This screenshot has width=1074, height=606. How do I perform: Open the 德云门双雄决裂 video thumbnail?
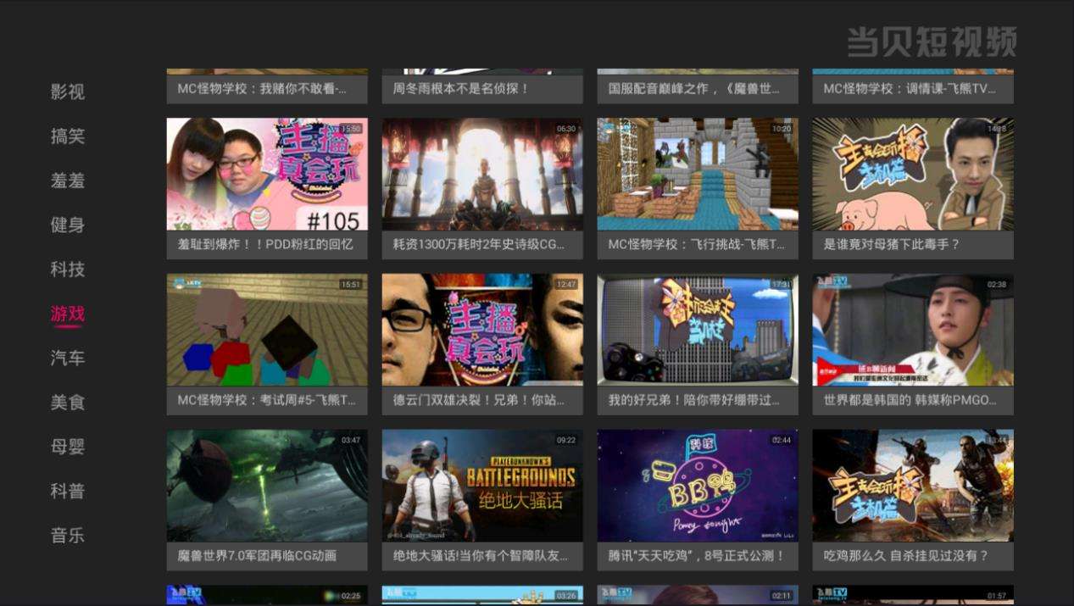click(x=482, y=330)
